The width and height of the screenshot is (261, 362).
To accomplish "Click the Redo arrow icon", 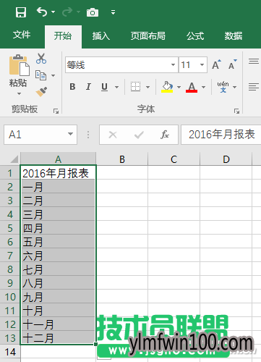I will (67, 12).
